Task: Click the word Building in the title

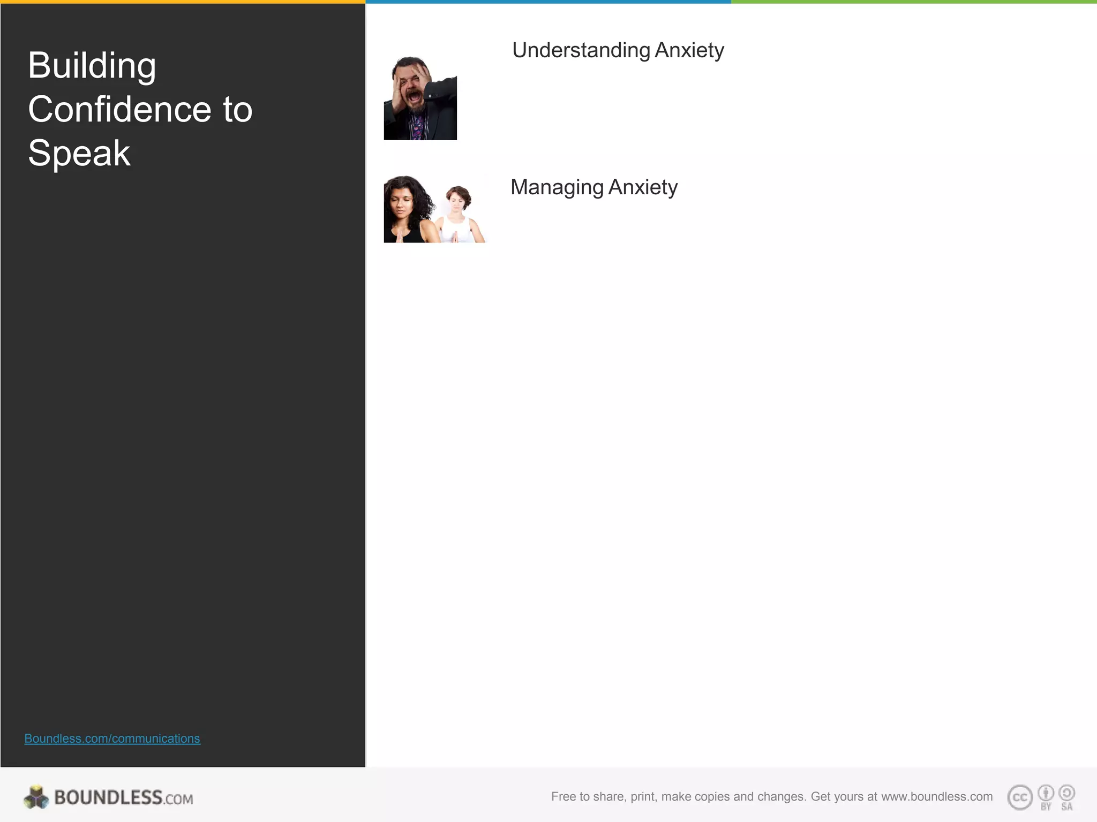Action: click(92, 65)
